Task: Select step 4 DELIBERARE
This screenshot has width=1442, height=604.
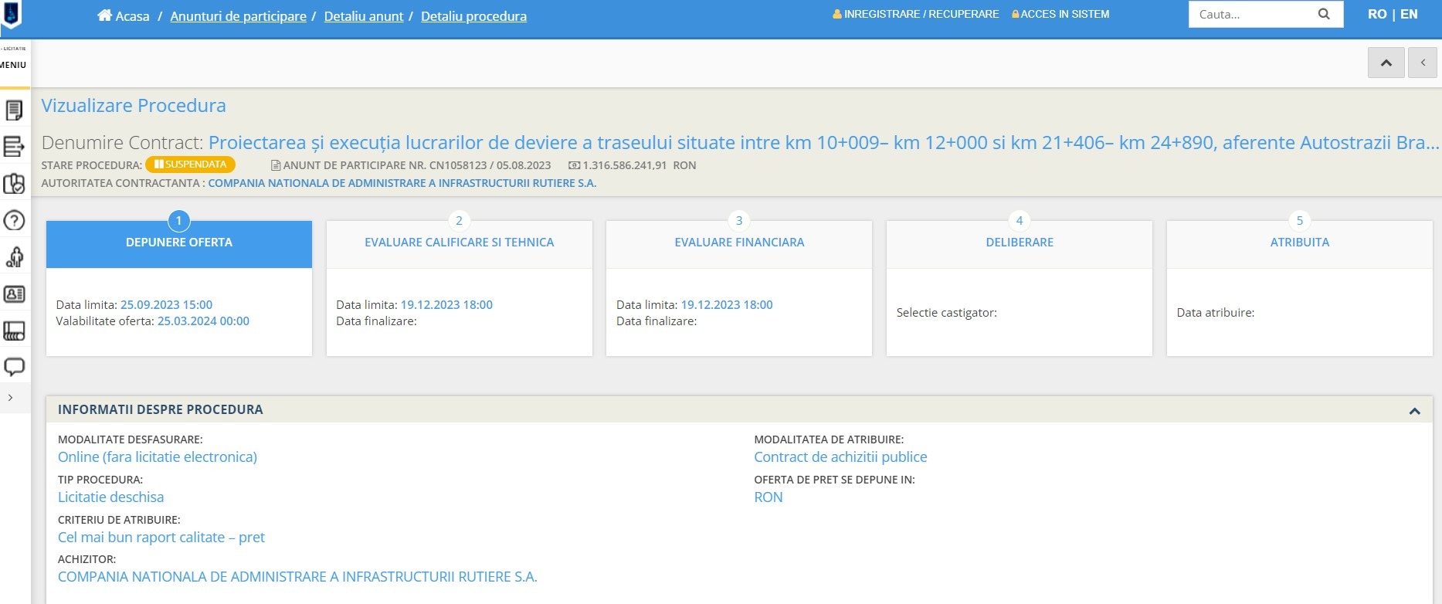Action: (x=1020, y=243)
